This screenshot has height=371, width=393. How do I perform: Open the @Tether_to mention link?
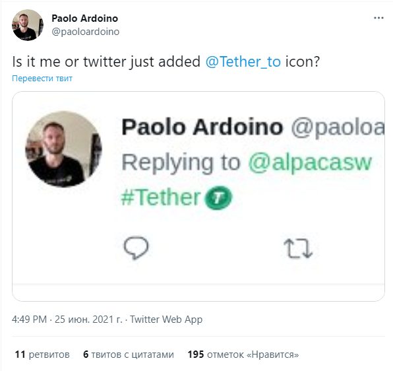click(x=243, y=61)
